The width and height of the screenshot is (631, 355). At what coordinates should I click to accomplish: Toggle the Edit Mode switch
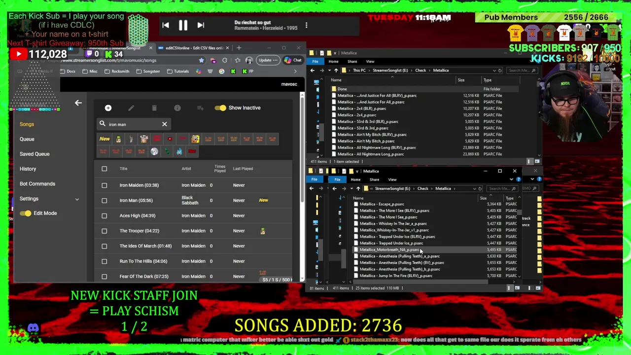[x=26, y=213]
